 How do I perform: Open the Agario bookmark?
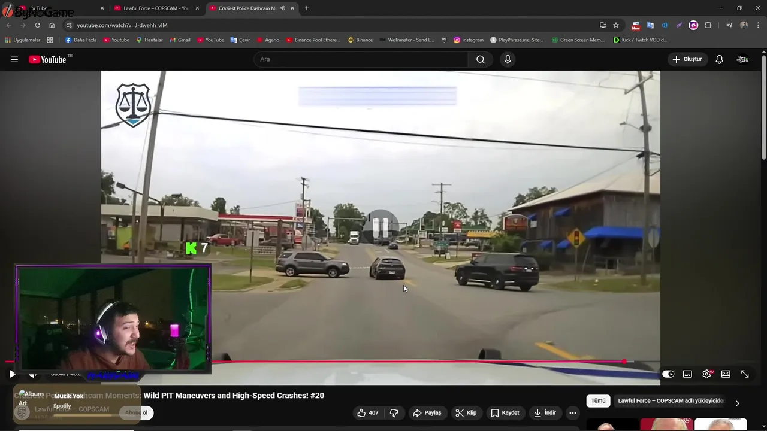(x=268, y=40)
